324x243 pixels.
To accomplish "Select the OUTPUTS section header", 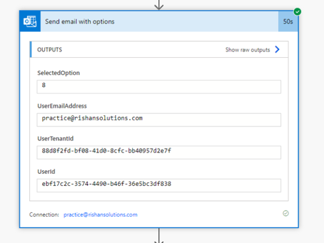I will [50, 50].
